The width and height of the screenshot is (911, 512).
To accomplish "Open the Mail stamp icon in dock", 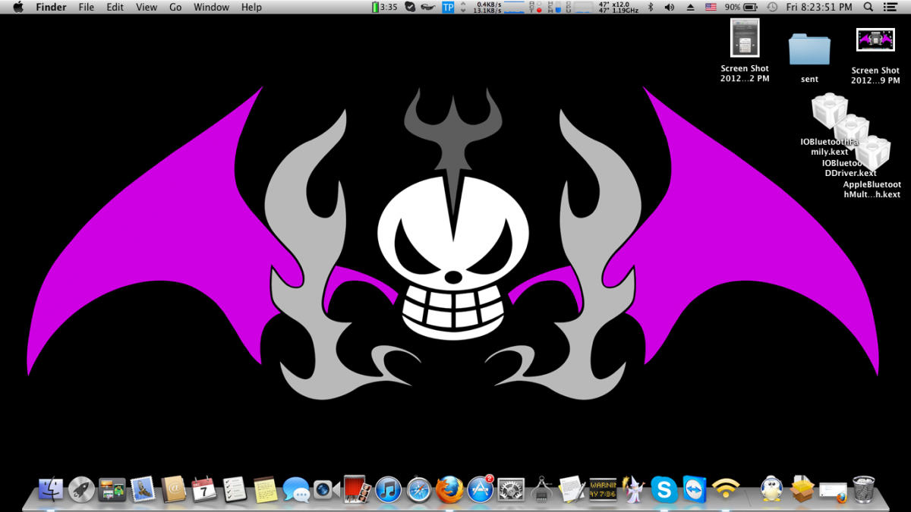I will coord(143,489).
